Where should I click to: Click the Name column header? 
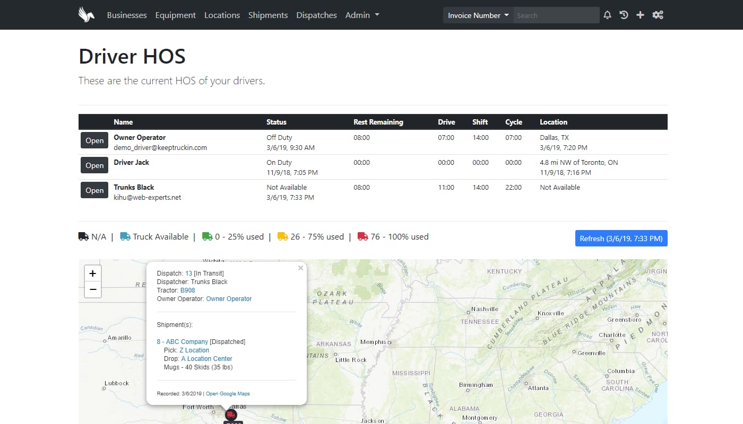click(x=123, y=122)
